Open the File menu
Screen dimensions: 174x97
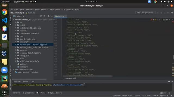(x=11, y=9)
